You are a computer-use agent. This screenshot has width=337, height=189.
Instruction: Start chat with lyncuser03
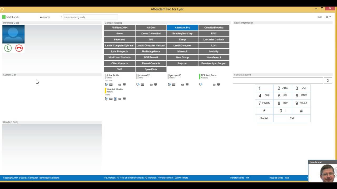click(x=187, y=85)
